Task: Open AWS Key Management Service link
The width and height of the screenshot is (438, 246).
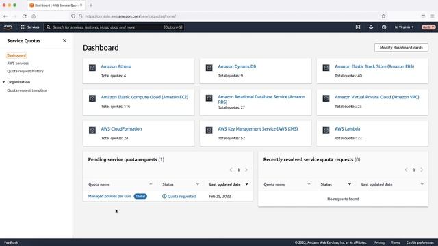Action: (258, 129)
